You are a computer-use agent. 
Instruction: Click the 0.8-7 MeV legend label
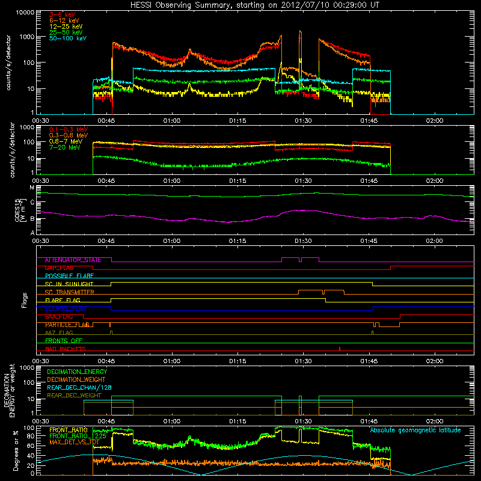pyautogui.click(x=66, y=141)
